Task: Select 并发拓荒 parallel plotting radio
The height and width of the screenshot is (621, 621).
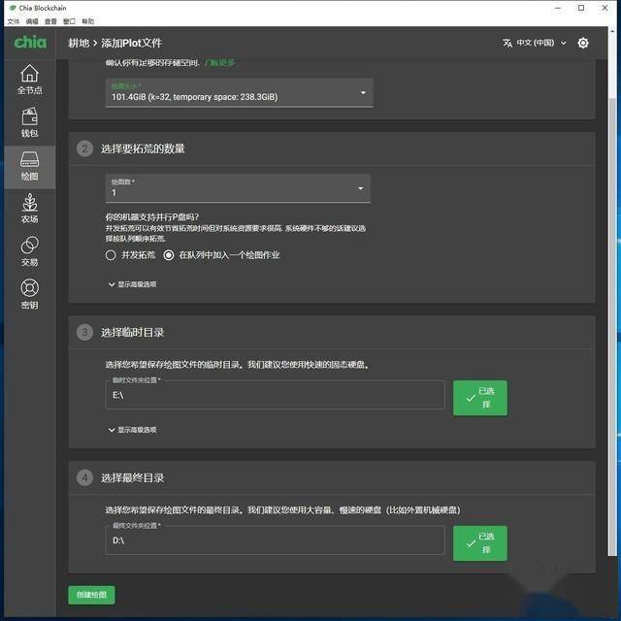Action: (111, 255)
